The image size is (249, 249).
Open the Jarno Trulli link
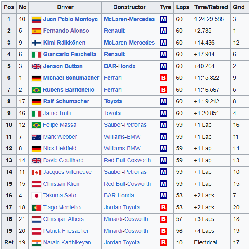(57, 113)
